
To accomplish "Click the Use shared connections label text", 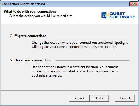I will [x=33, y=60].
